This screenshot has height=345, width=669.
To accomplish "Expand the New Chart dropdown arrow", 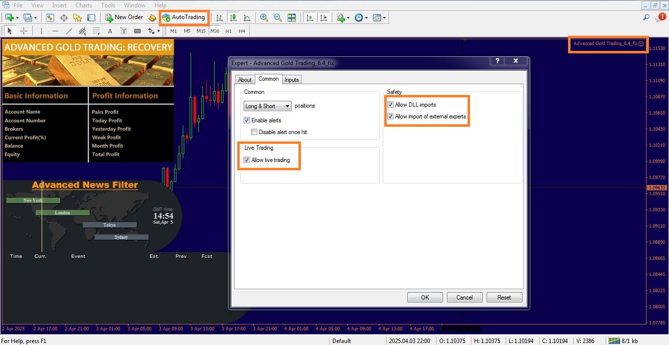I will point(18,18).
